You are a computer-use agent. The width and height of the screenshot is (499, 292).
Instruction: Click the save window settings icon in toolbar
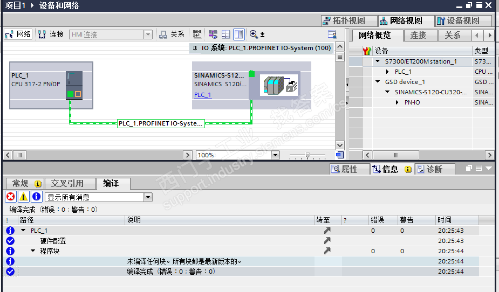pos(332,34)
